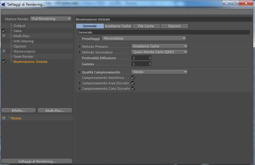
Task: Select Team Render in the settings list
Action: click(x=24, y=57)
